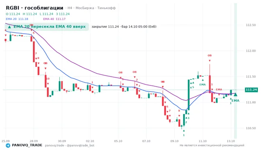Click the 25.09 date axis label

click(x=5, y=141)
